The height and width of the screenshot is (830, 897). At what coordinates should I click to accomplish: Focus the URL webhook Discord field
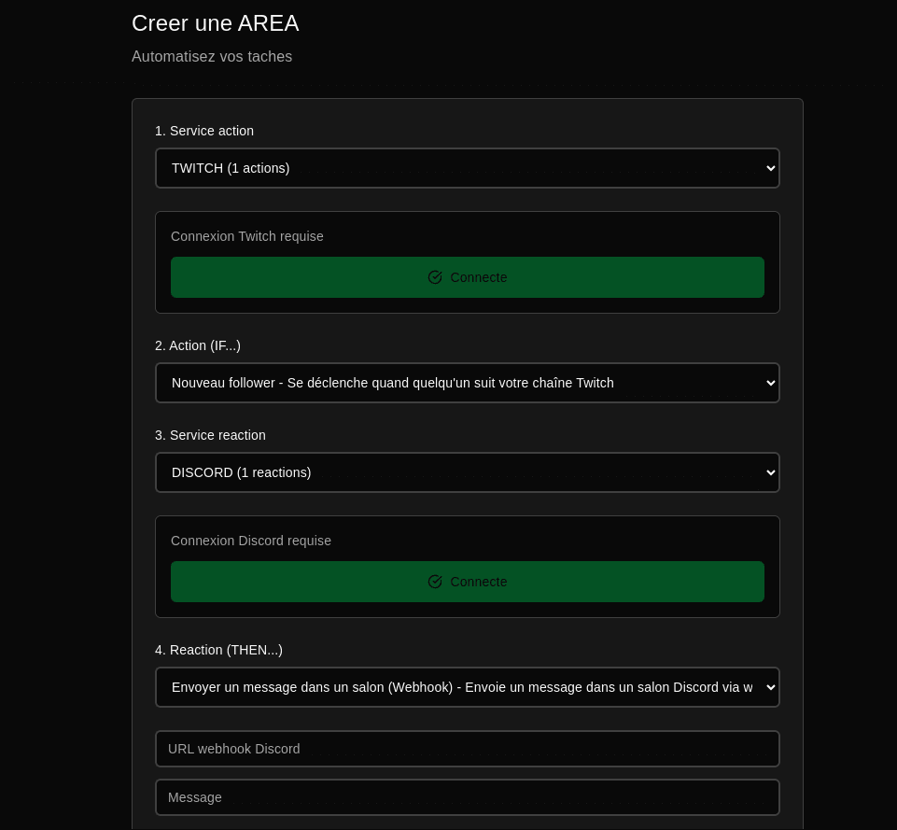point(467,749)
